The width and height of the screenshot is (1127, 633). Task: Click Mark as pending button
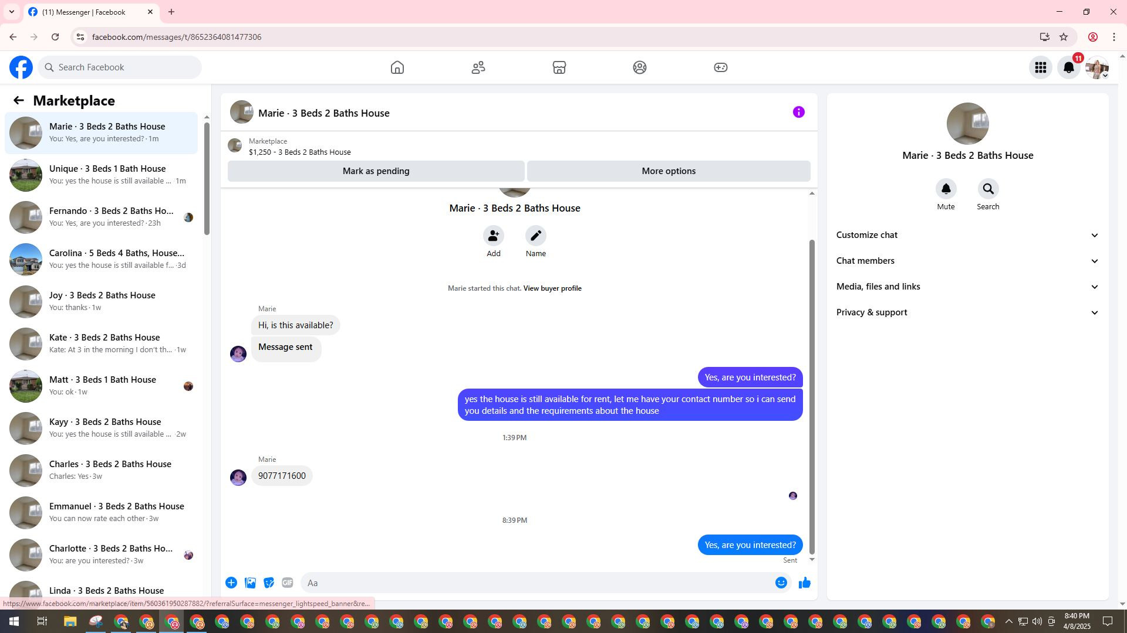point(376,171)
